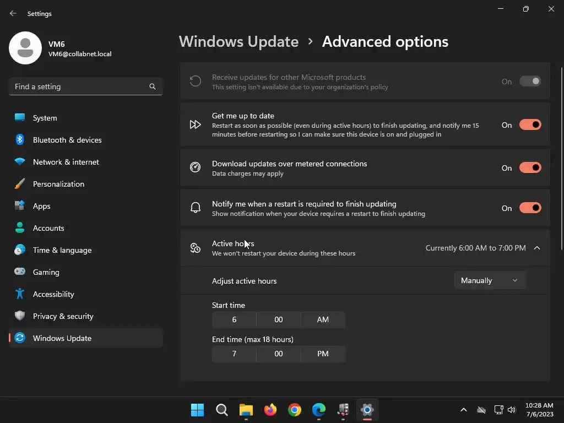The image size is (564, 423).
Task: Click the volume speaker tray icon
Action: [512, 410]
